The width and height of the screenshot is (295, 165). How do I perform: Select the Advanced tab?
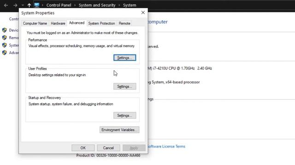77,23
